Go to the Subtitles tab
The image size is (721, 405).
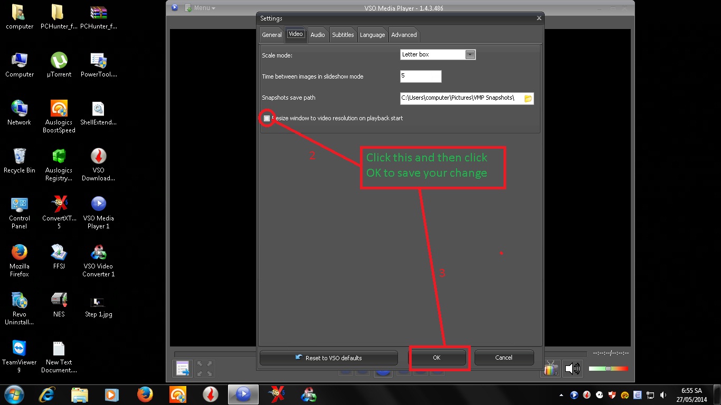(343, 35)
